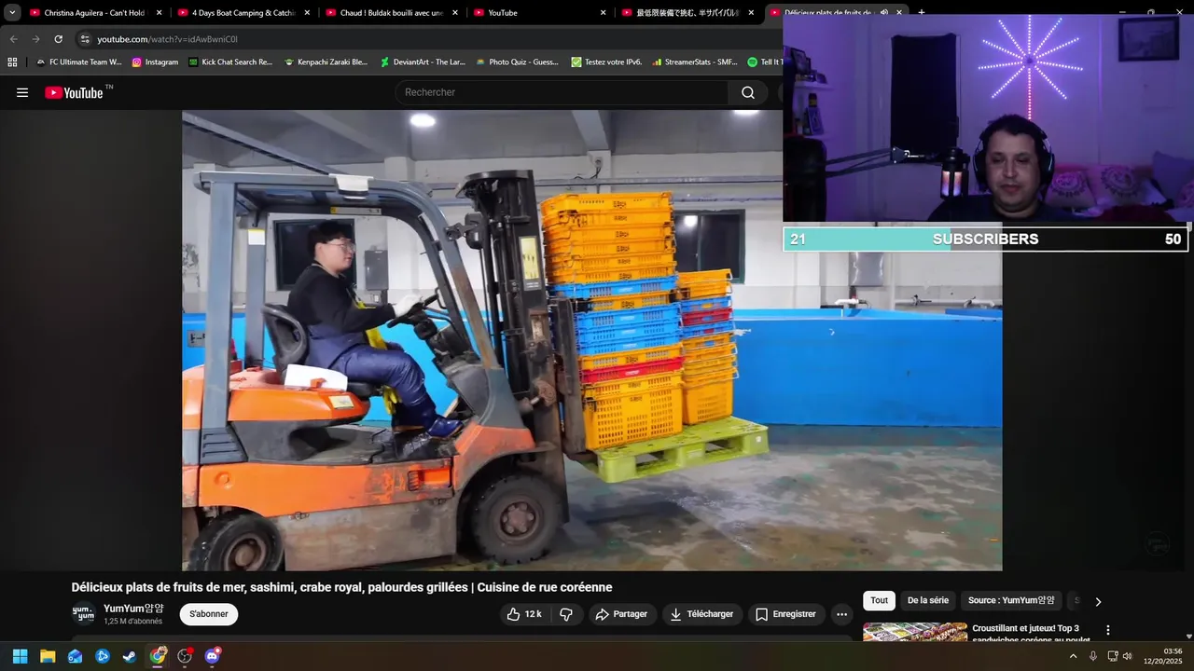Screen dimensions: 1194x671
Task: Like the video with thumbs-up
Action: (525, 614)
